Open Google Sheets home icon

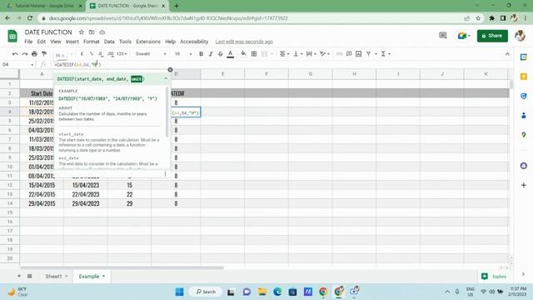point(12,36)
